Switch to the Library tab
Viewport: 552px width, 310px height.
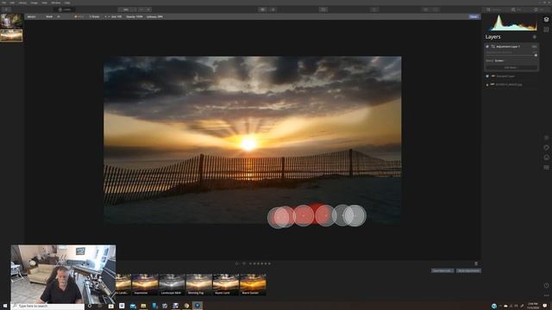coord(493,9)
